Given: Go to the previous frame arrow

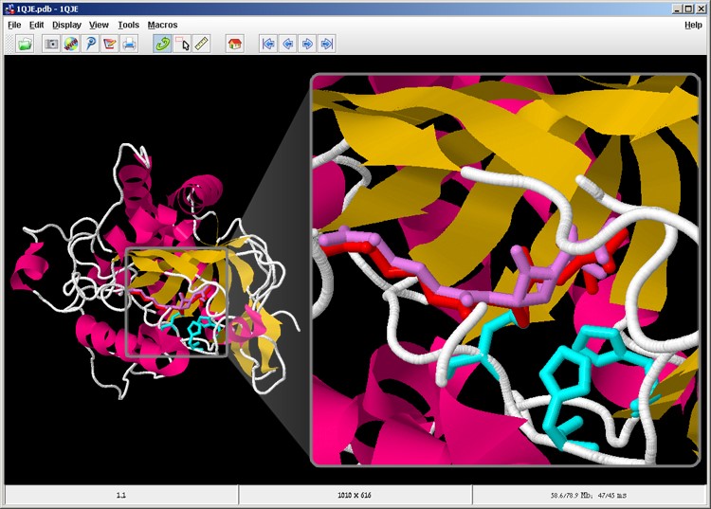Looking at the screenshot, I should [287, 44].
